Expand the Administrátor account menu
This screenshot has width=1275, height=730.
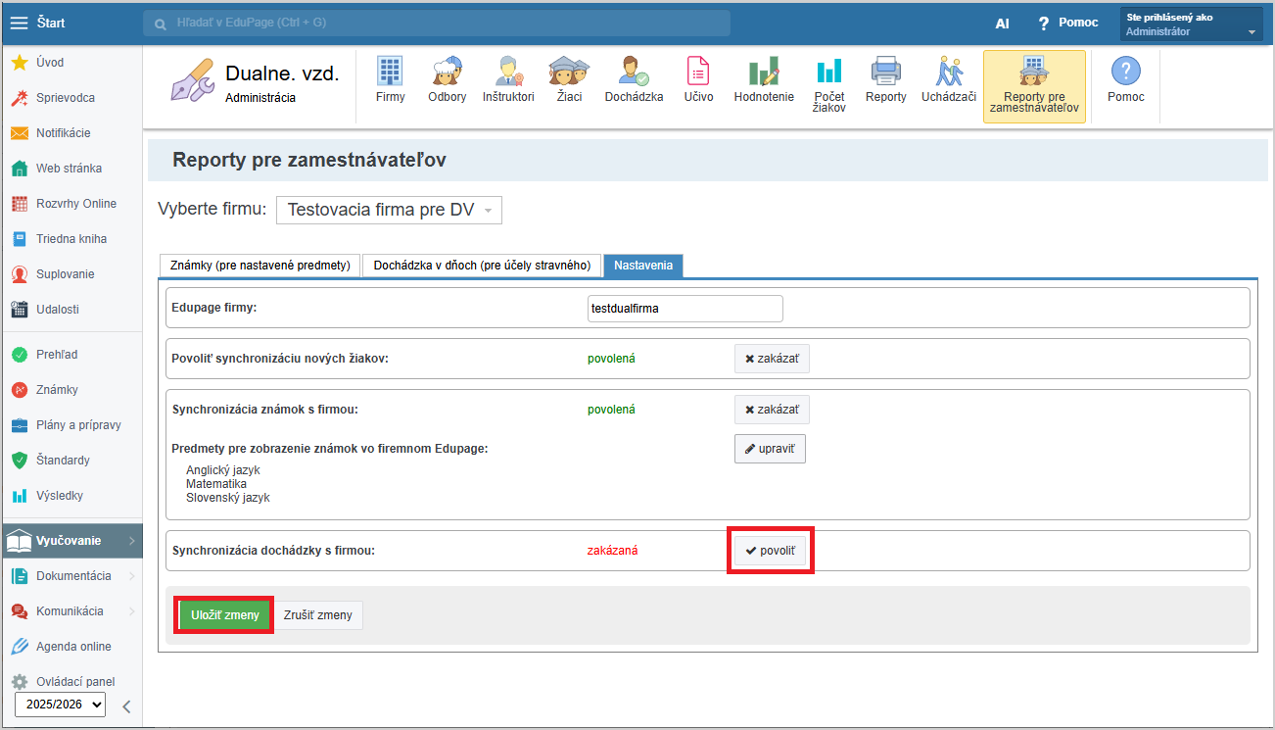1191,24
